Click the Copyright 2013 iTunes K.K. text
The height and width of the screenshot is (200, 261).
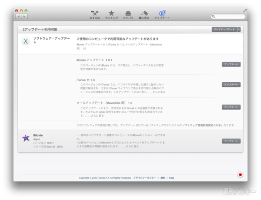click(105, 178)
